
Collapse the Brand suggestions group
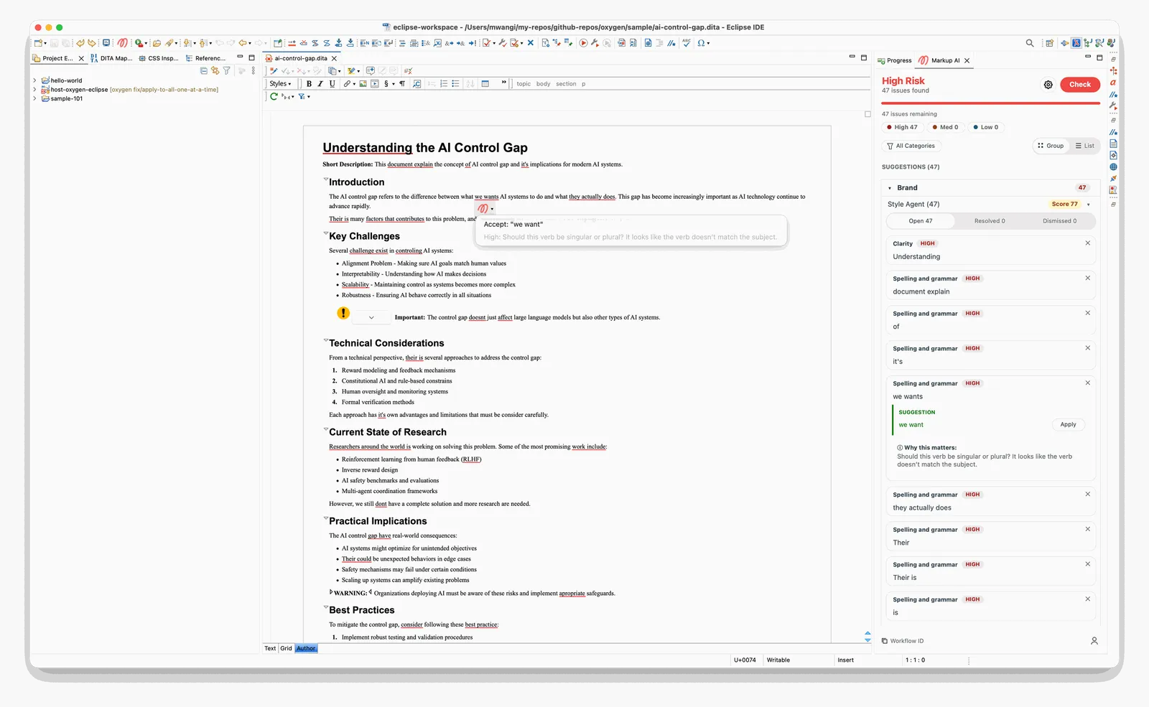pyautogui.click(x=890, y=188)
